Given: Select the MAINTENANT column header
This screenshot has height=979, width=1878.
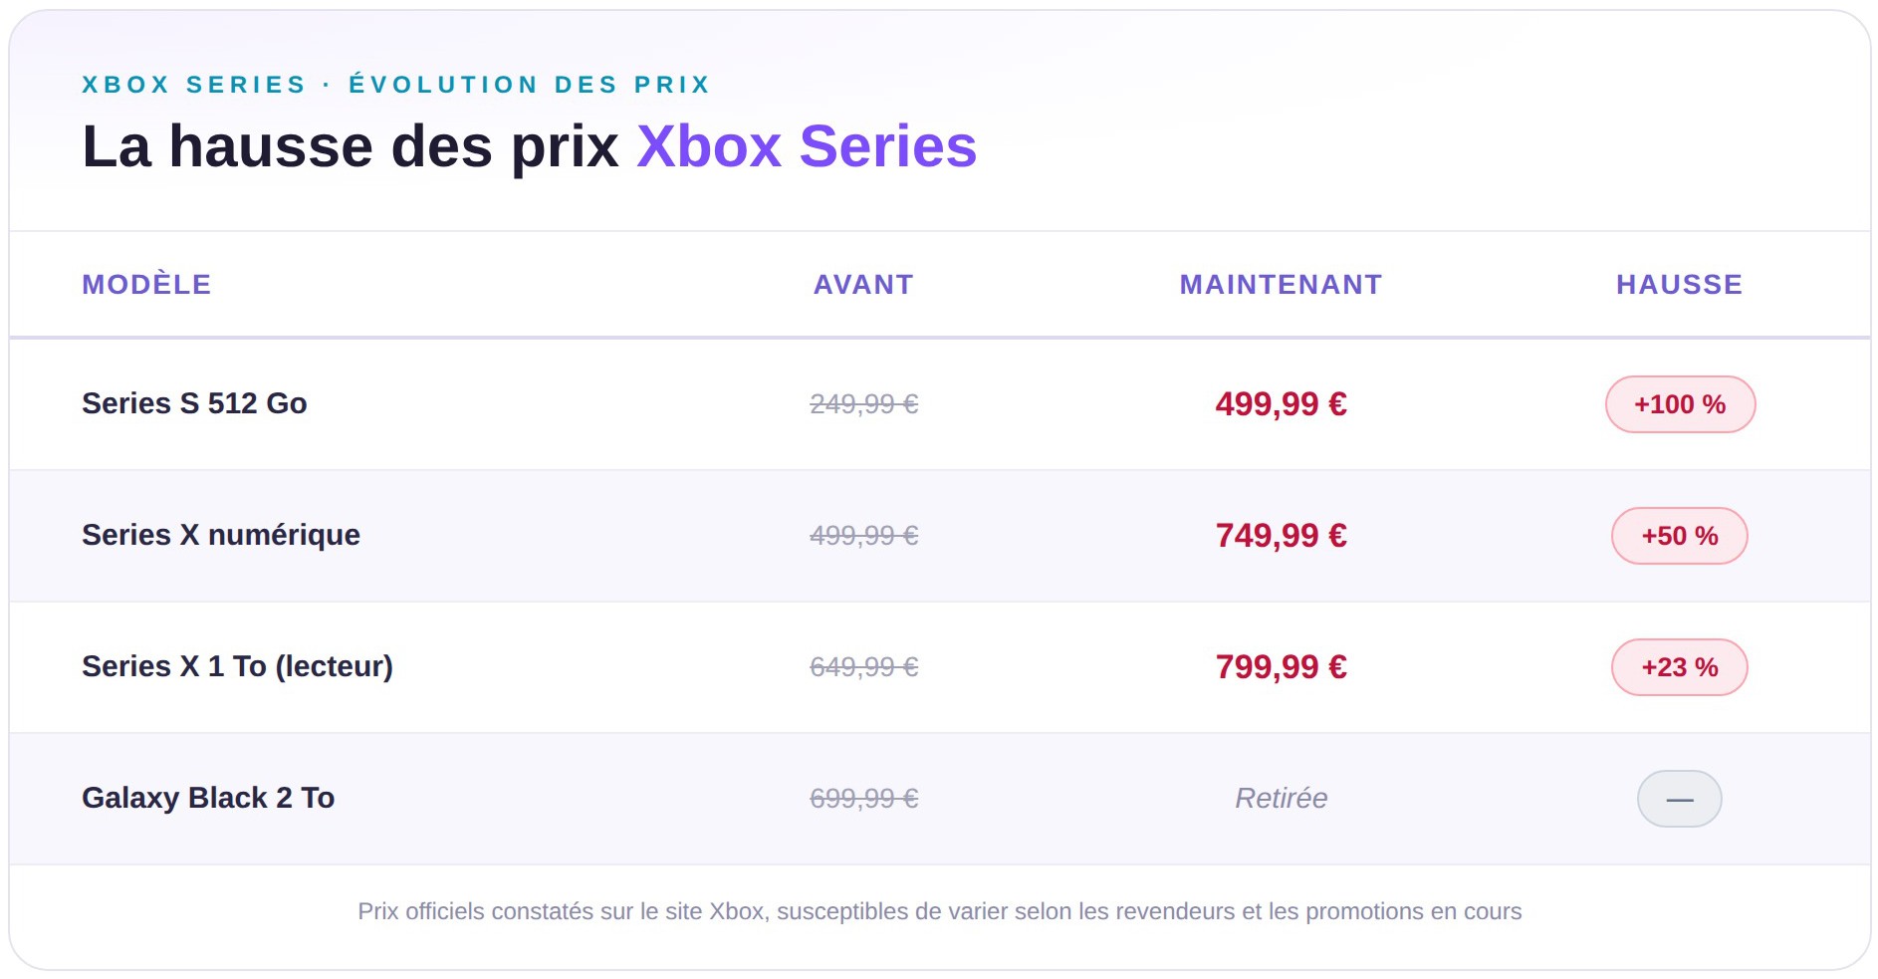Looking at the screenshot, I should [x=1281, y=285].
